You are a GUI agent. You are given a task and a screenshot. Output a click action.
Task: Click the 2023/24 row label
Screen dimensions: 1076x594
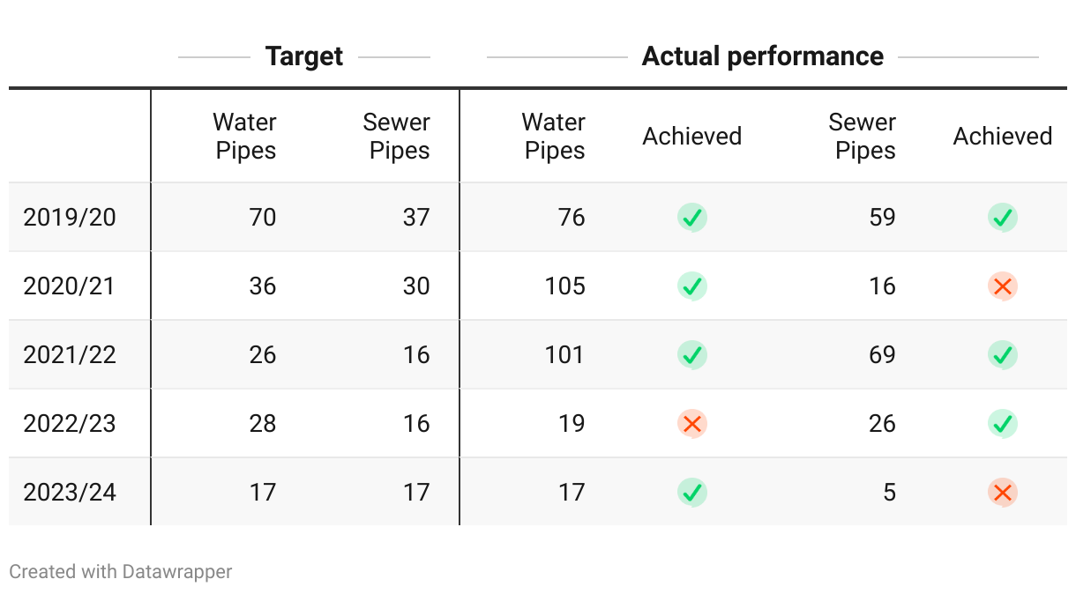coord(70,492)
